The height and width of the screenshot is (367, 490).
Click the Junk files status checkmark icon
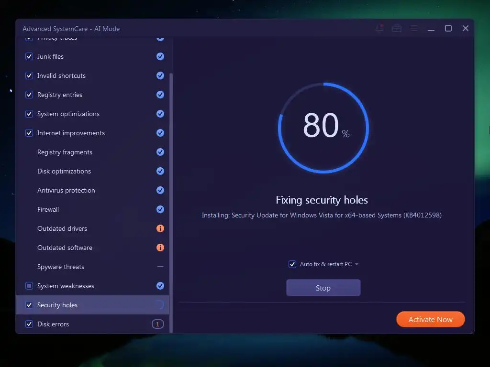click(x=160, y=56)
